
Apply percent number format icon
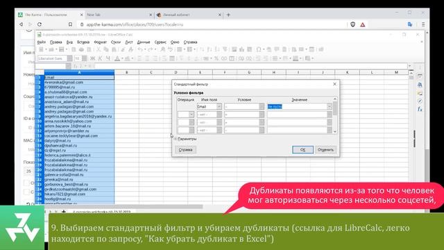(x=216, y=58)
